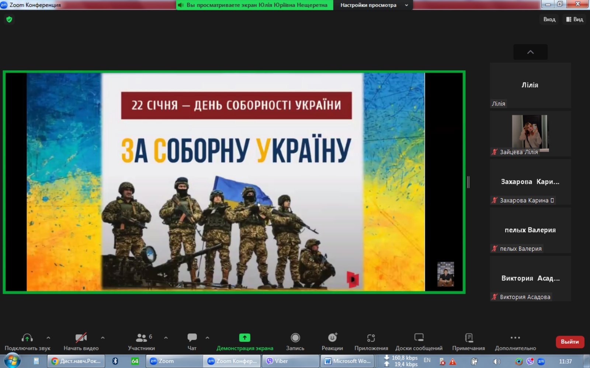
Task: Open Whiteboards from the toolbar
Action: click(x=419, y=338)
